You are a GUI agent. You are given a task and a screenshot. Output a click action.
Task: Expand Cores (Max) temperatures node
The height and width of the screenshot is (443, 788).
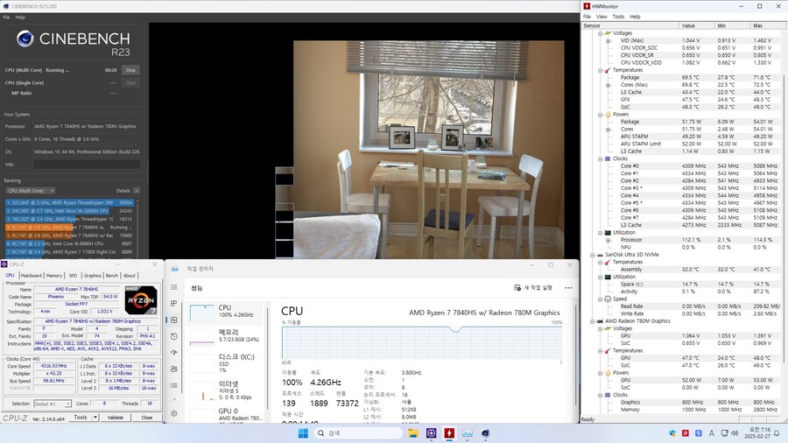pos(608,85)
